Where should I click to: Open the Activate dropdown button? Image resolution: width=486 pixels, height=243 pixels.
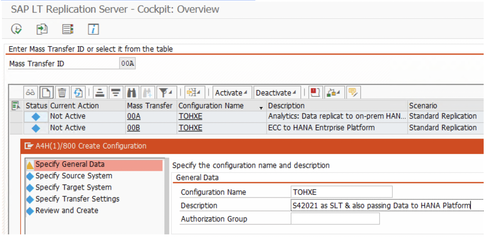tap(231, 93)
